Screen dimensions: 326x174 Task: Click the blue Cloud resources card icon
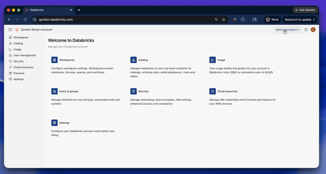coord(213,91)
